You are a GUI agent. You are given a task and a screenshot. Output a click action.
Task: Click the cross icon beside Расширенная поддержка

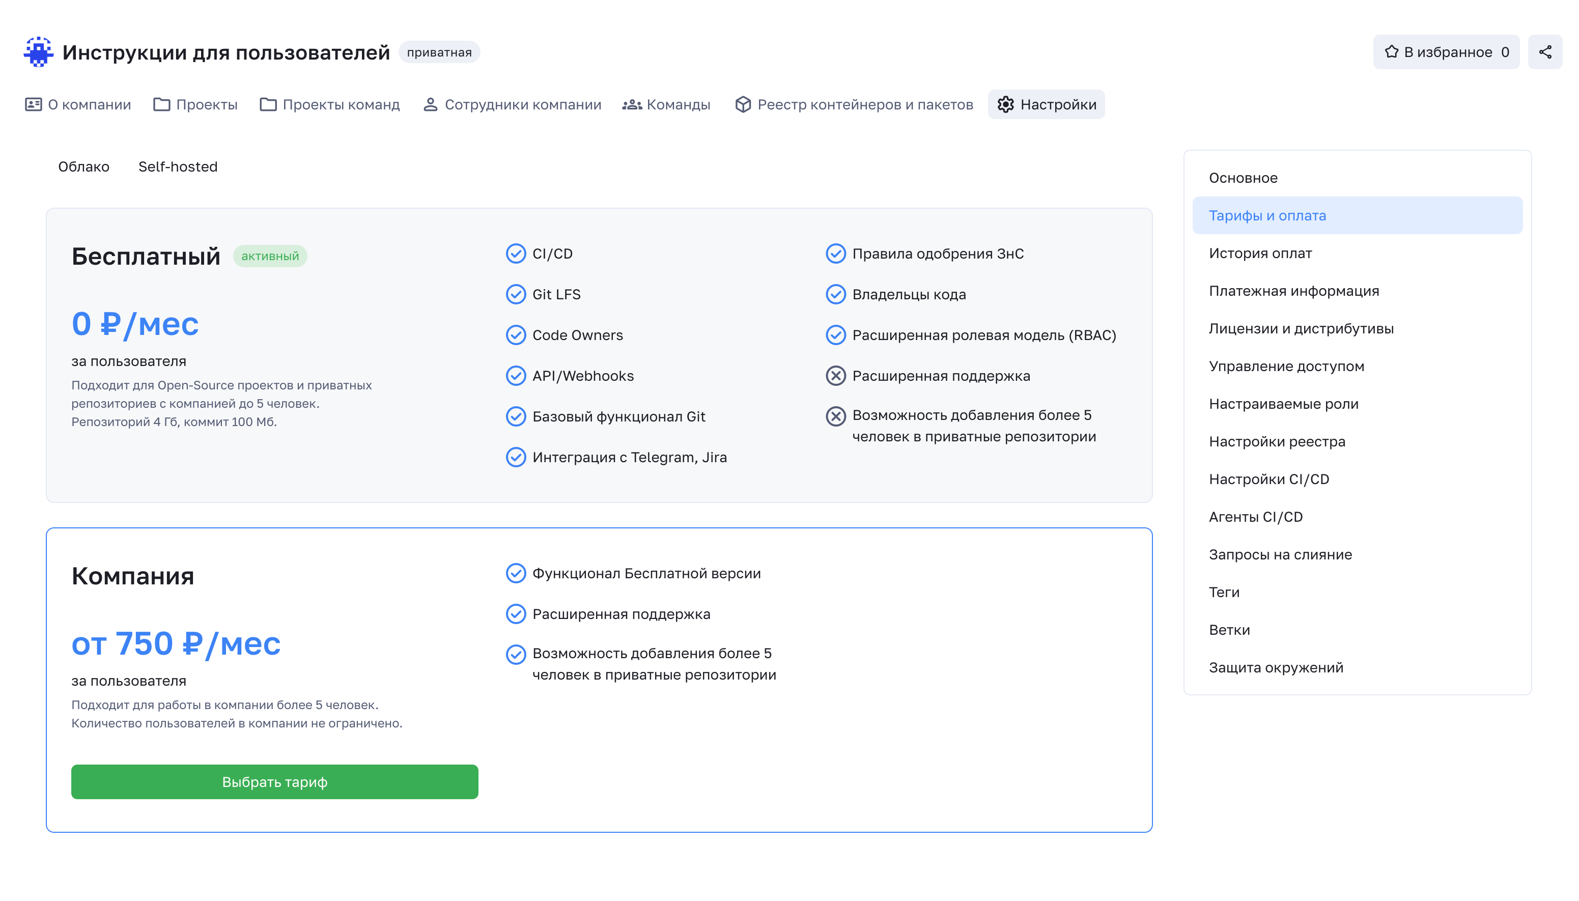click(835, 376)
